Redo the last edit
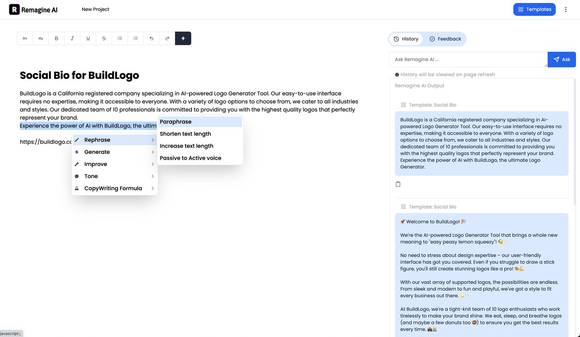 point(167,39)
